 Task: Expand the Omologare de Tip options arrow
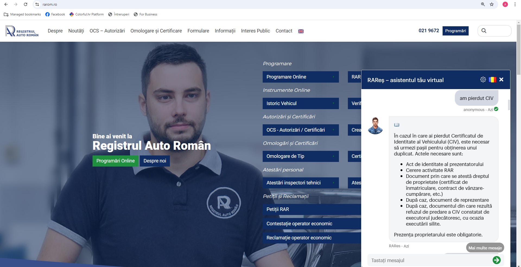pyautogui.click(x=333, y=156)
